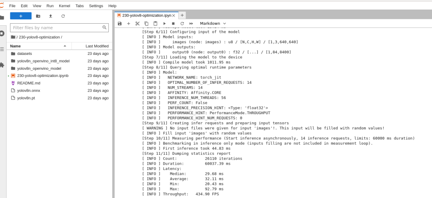Save the notebook with the save icon
Image resolution: width=432 pixels, height=198 pixels.
click(120, 24)
